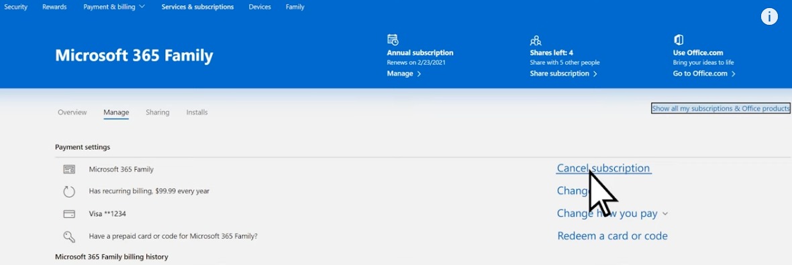This screenshot has width=792, height=265.
Task: Click 'Shares left: 4' text
Action: [551, 52]
